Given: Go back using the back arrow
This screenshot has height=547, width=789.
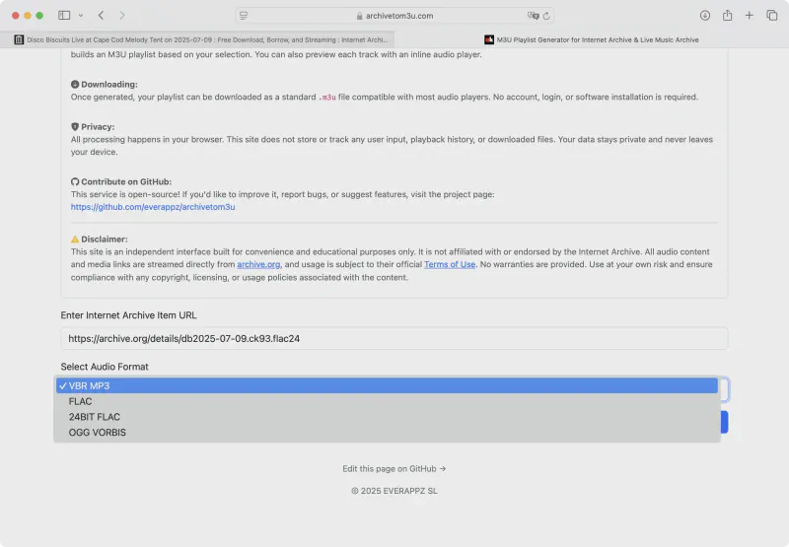Looking at the screenshot, I should pos(101,16).
